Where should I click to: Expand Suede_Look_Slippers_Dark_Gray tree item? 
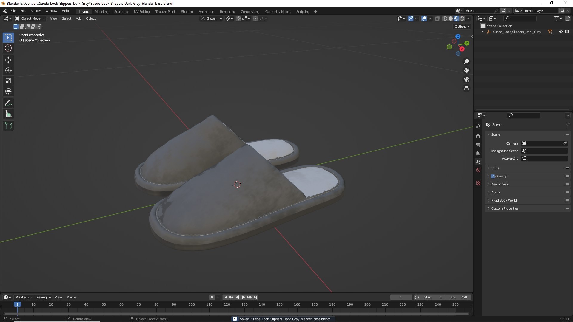pyautogui.click(x=483, y=32)
